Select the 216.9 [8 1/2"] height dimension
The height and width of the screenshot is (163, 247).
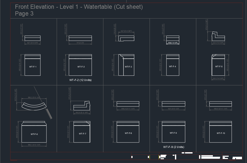coord(114,29)
